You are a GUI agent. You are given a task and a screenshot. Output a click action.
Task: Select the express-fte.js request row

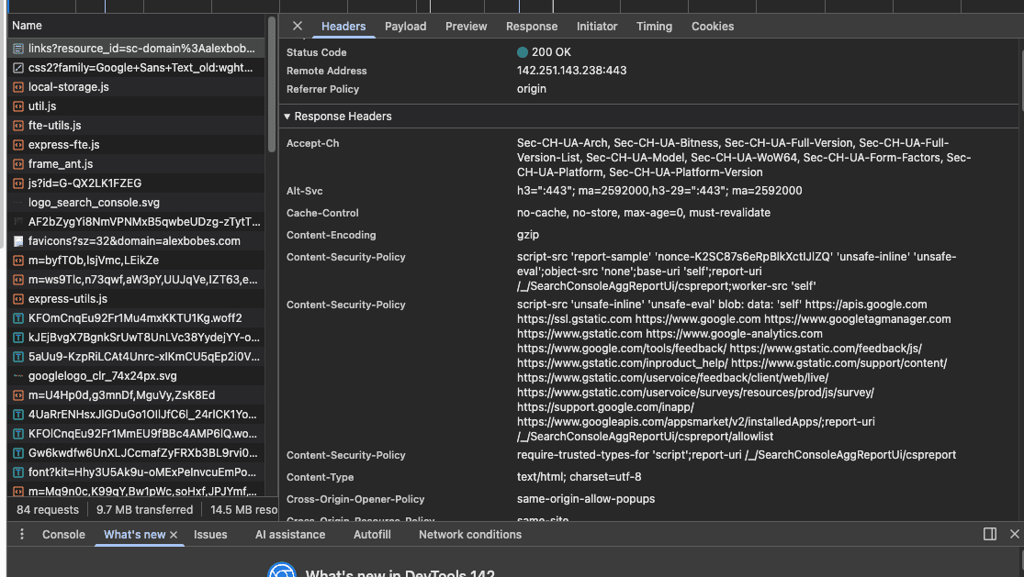[64, 145]
